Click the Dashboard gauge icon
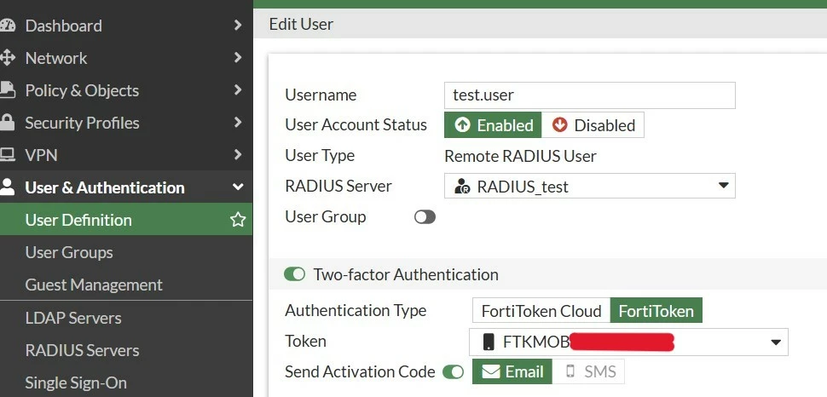The height and width of the screenshot is (397, 827). click(x=7, y=26)
